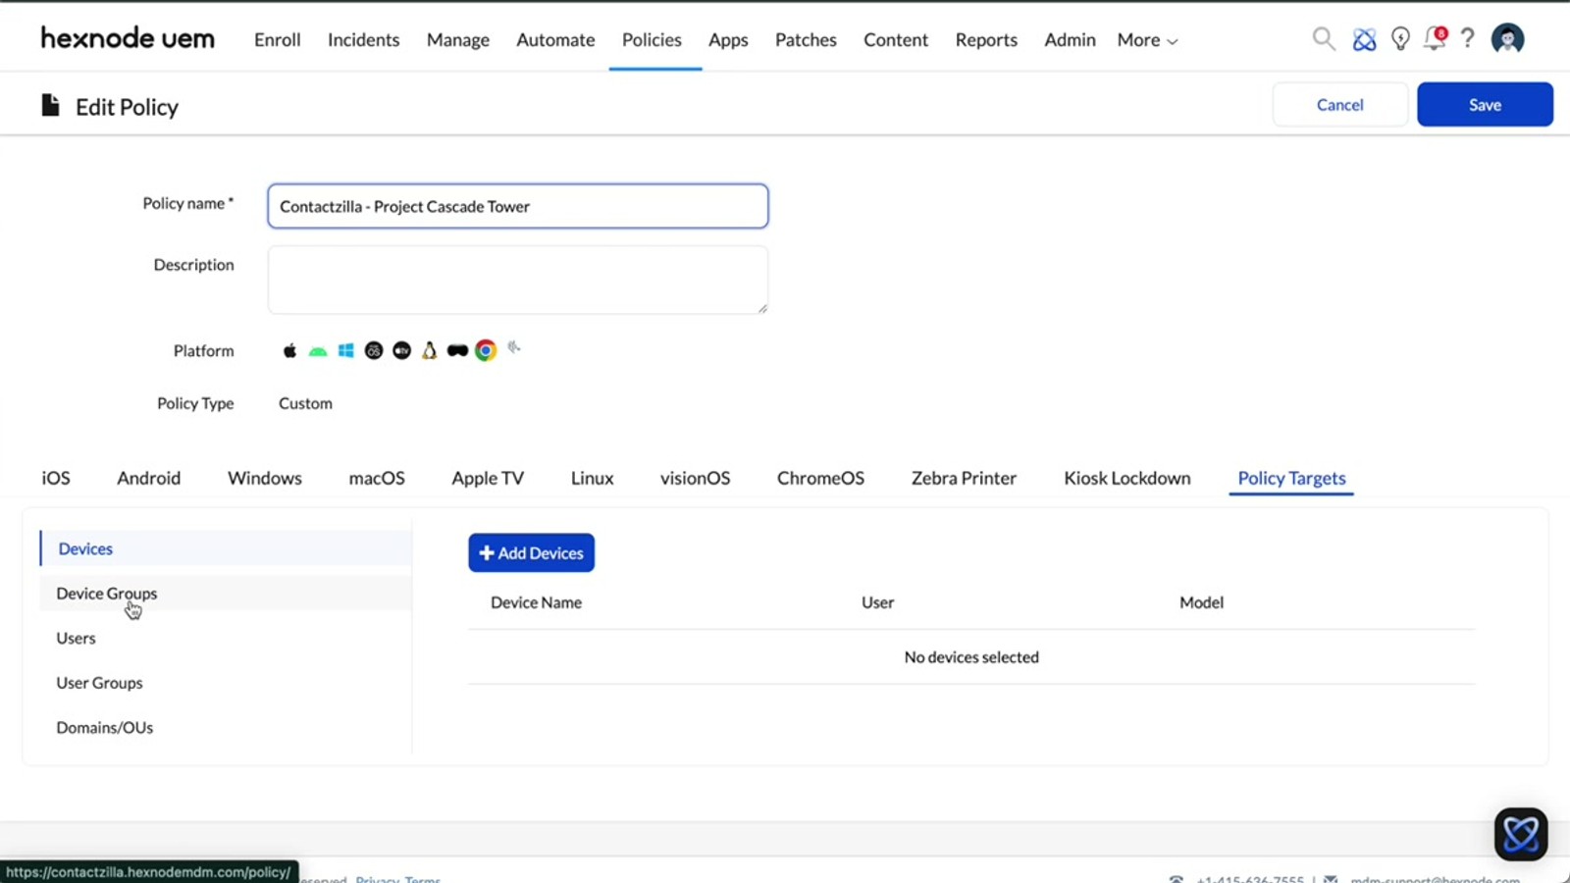This screenshot has width=1570, height=883.
Task: Open the search magnifier in header
Action: click(1324, 39)
